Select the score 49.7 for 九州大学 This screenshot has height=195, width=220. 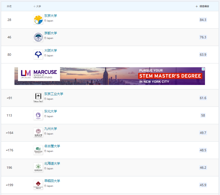[x=203, y=133]
